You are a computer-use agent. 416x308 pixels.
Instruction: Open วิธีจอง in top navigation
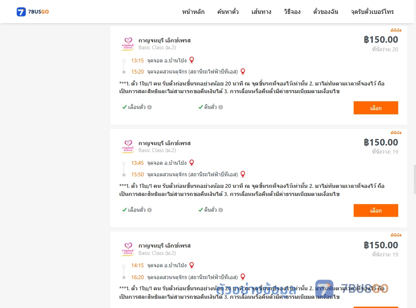click(292, 12)
